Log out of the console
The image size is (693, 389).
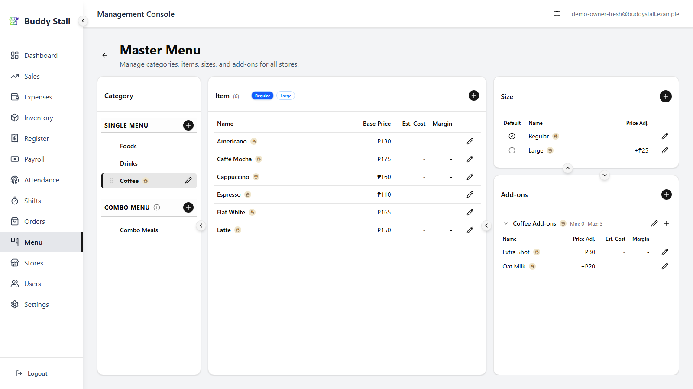(32, 373)
